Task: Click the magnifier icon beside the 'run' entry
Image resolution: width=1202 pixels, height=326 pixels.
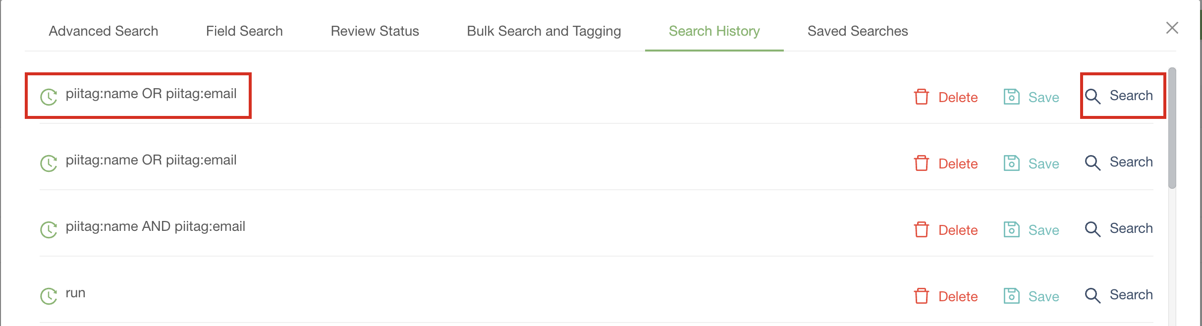Action: tap(1093, 295)
